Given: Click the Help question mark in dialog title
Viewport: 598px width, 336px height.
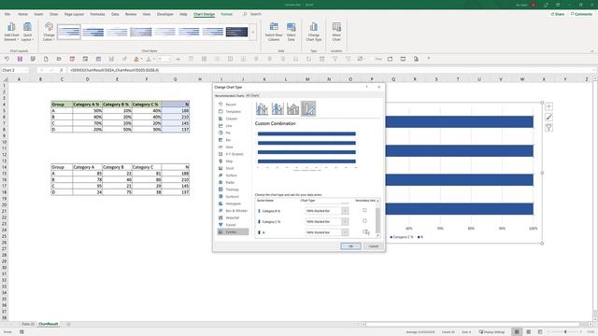Looking at the screenshot, I should pyautogui.click(x=366, y=87).
